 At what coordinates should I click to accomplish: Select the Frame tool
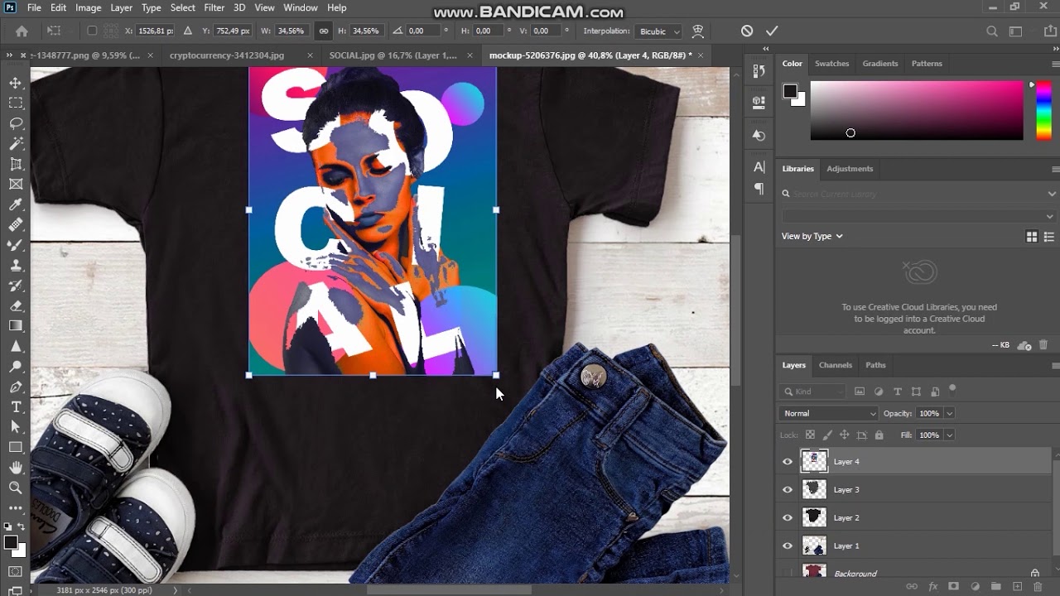16,184
